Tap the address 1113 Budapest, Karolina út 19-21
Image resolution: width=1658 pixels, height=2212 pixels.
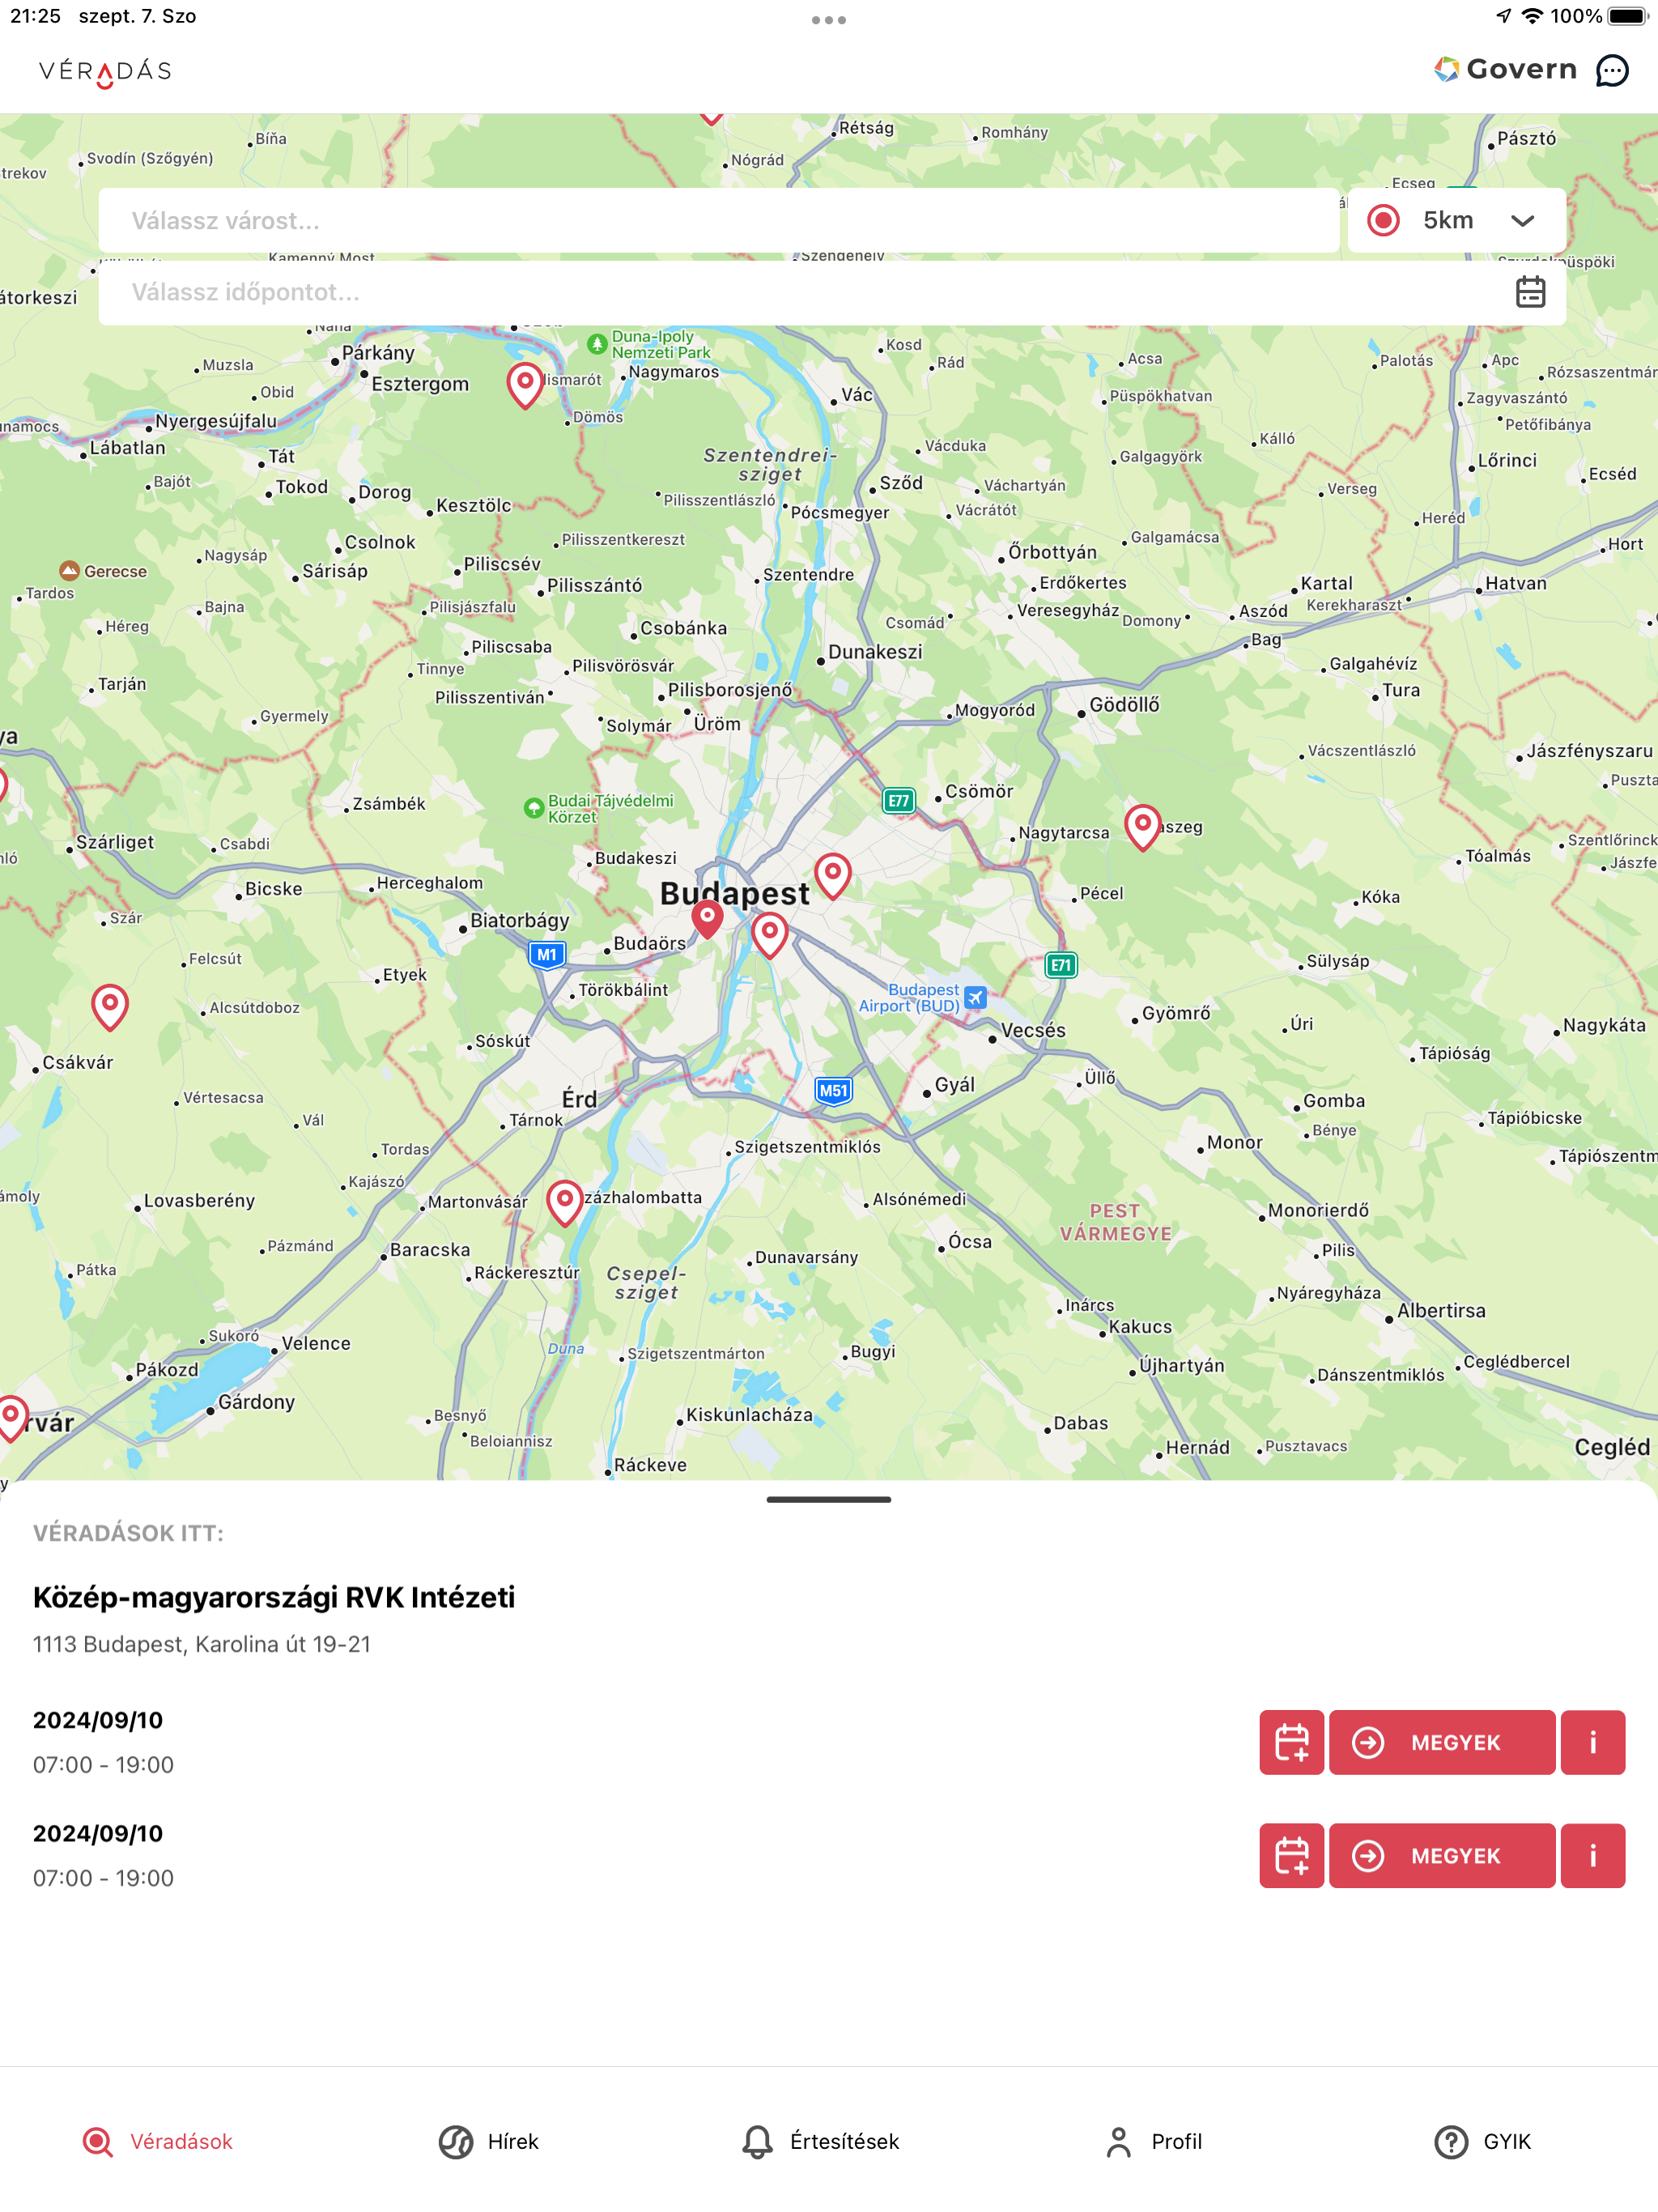point(202,1644)
